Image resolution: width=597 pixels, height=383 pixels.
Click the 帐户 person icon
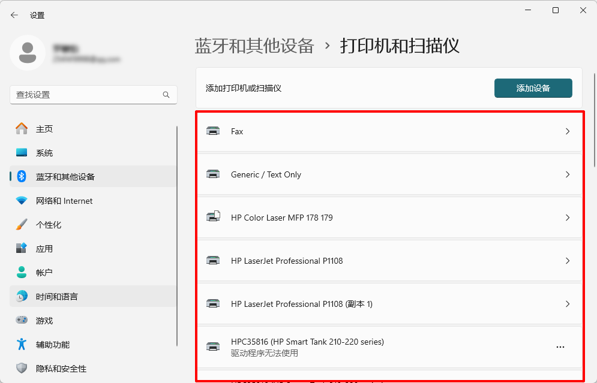tap(22, 272)
